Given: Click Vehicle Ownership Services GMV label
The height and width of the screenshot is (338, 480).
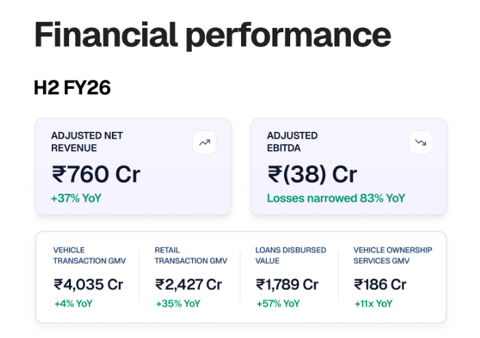Looking at the screenshot, I should (393, 255).
